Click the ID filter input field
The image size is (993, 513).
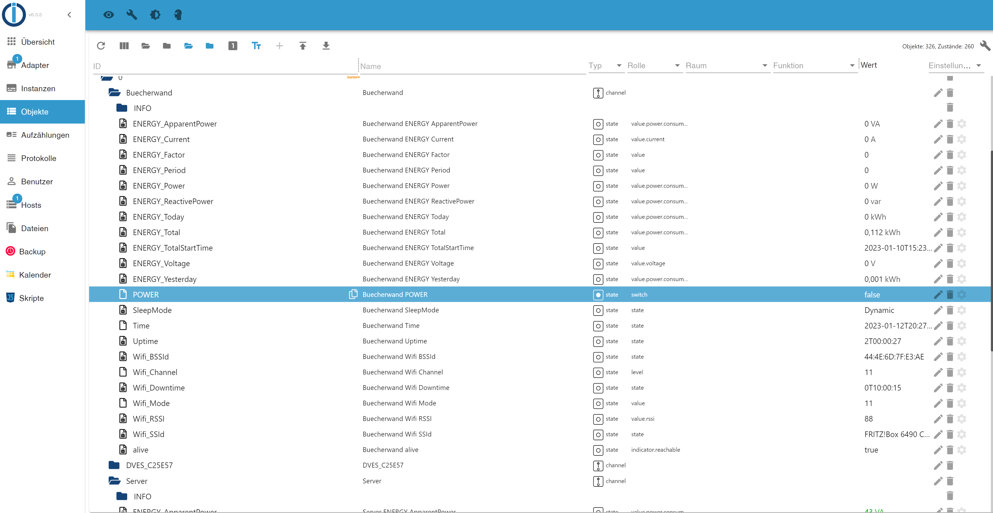tap(223, 66)
